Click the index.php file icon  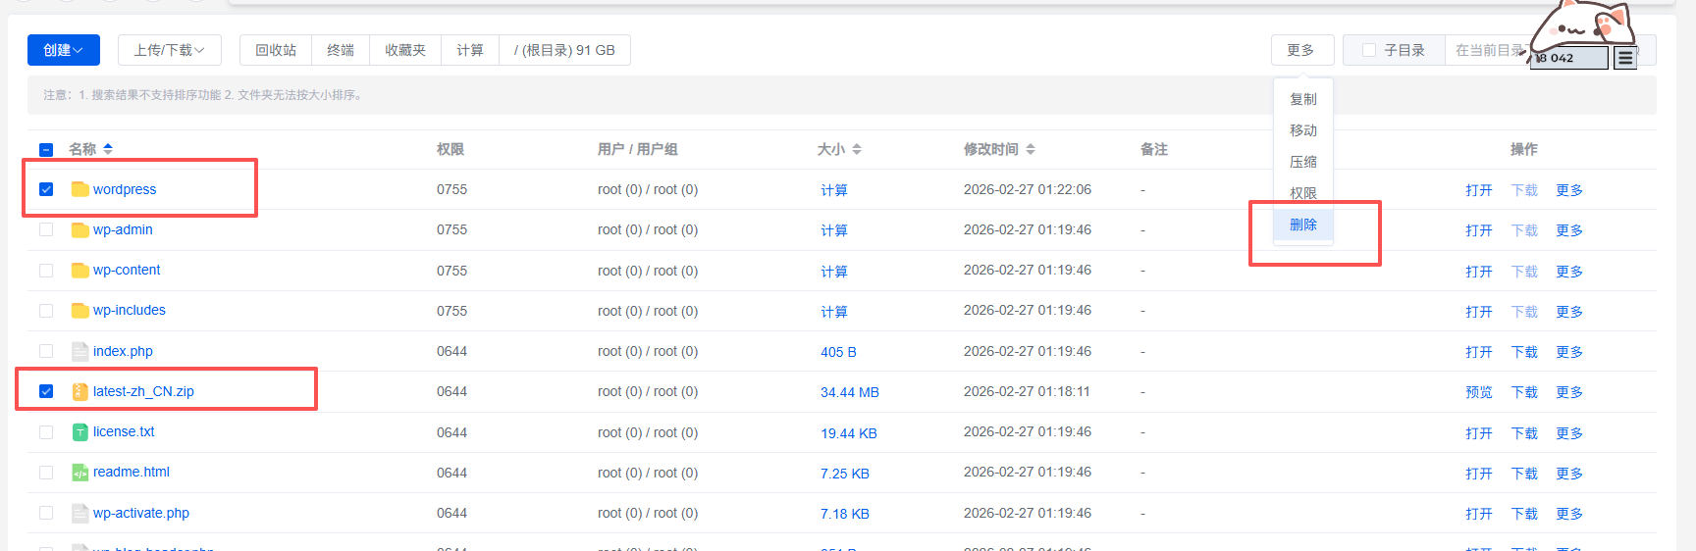pyautogui.click(x=79, y=351)
